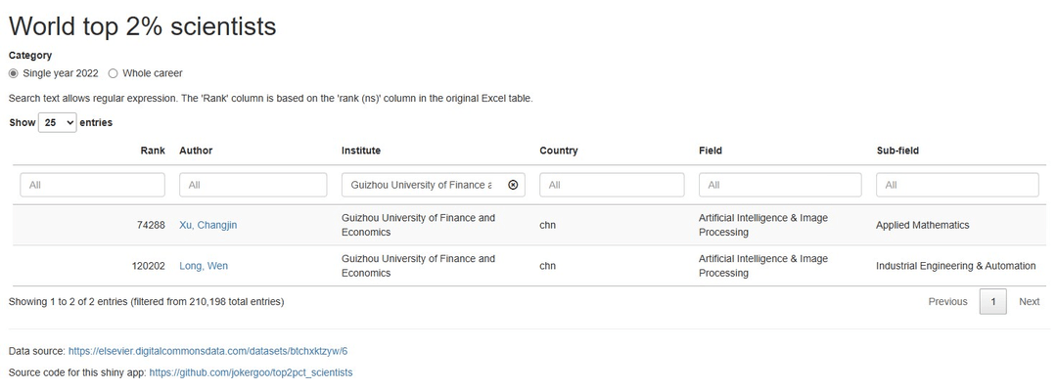The image size is (1057, 391).
Task: Click the Author filter input
Action: pyautogui.click(x=253, y=185)
